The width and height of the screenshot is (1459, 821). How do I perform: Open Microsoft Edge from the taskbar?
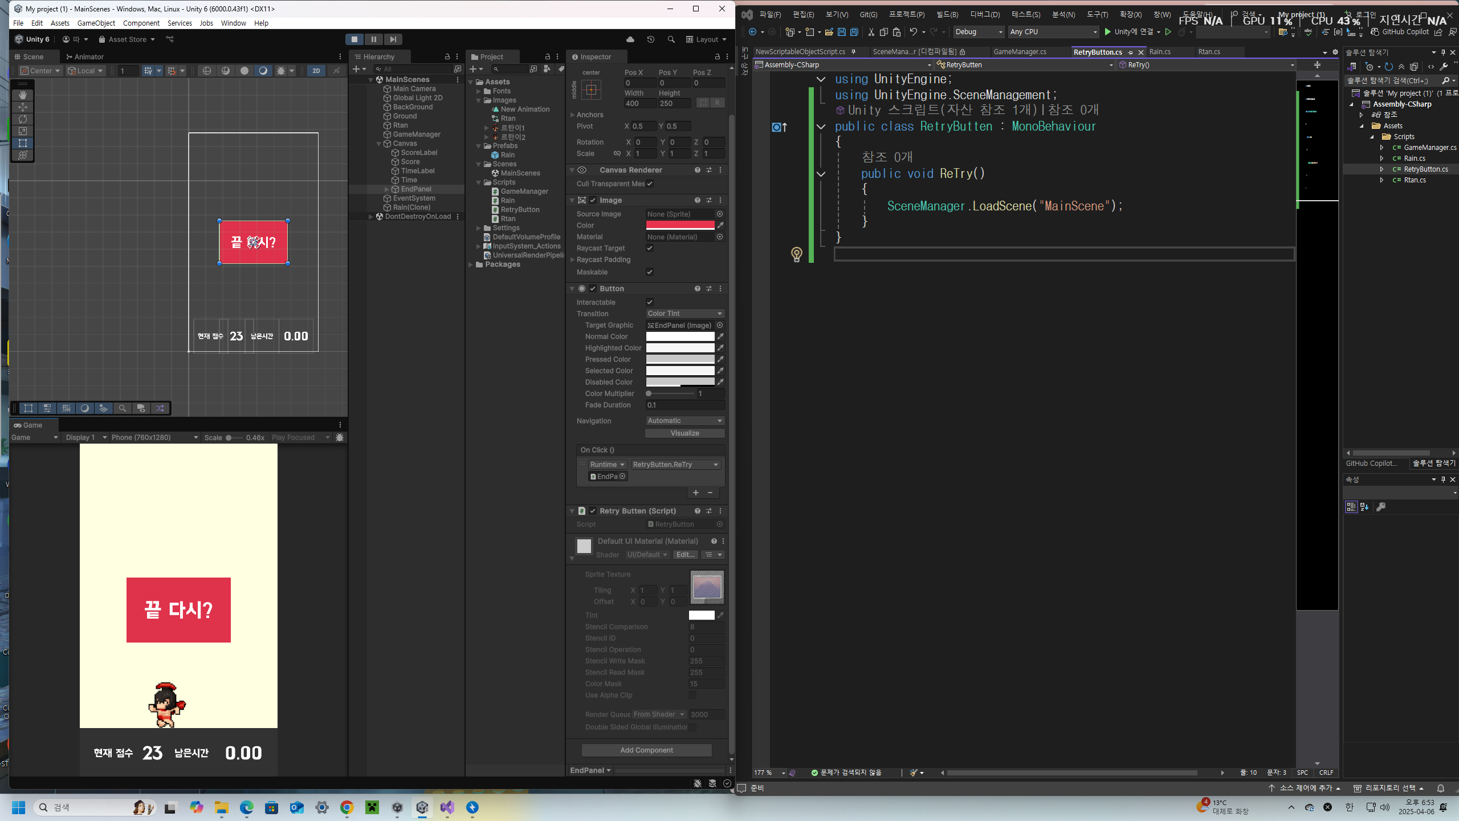click(247, 807)
